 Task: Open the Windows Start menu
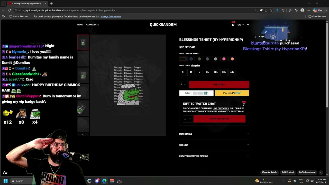coord(5,181)
